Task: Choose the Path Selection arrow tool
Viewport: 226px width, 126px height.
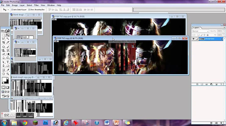Action: (3, 62)
